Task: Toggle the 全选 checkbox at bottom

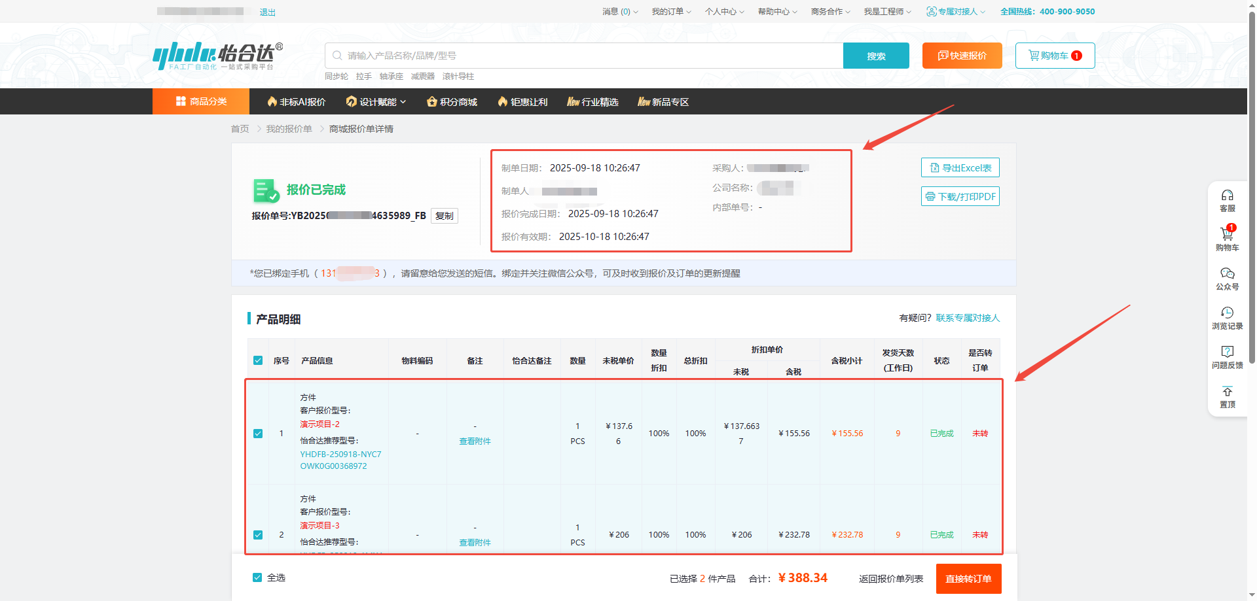Action: click(x=257, y=577)
